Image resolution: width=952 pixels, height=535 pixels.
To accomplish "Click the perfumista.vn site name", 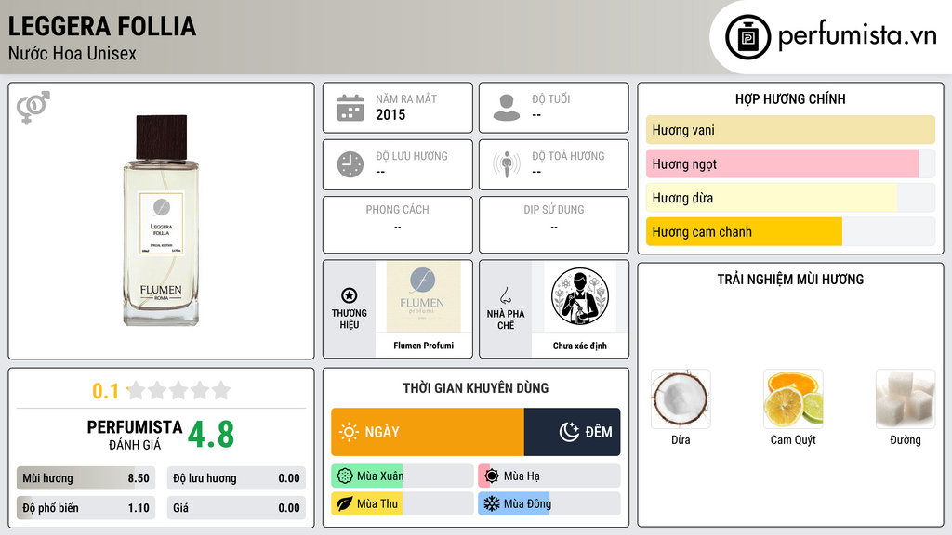I will 857,36.
